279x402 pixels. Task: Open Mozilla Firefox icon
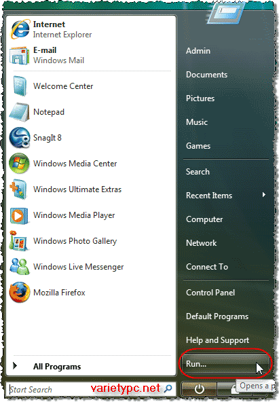click(20, 292)
